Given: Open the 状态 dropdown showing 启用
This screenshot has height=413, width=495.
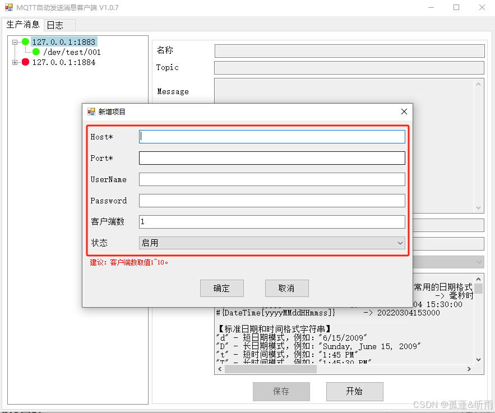Looking at the screenshot, I should [x=272, y=243].
